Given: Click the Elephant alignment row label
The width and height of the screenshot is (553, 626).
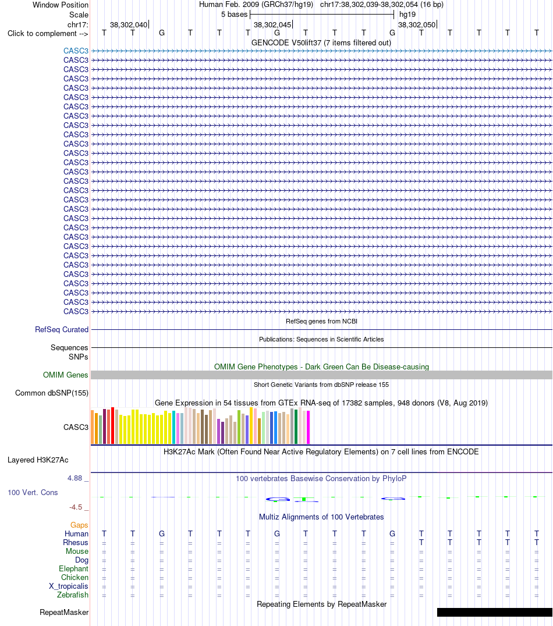Looking at the screenshot, I should tap(73, 569).
